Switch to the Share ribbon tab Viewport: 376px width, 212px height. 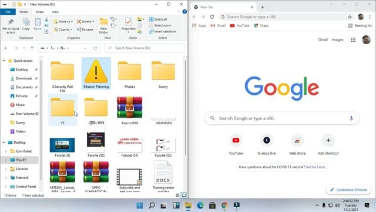(x=39, y=12)
